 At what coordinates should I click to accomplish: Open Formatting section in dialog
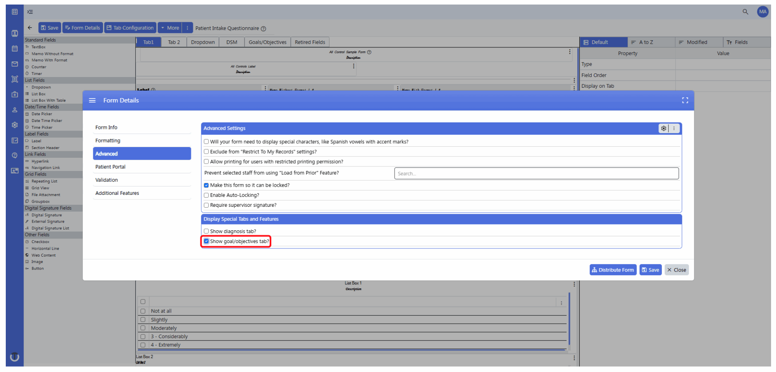[x=142, y=140]
